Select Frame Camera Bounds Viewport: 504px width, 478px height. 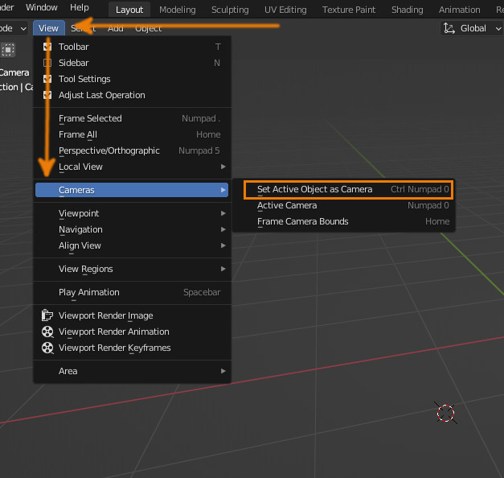tap(302, 221)
